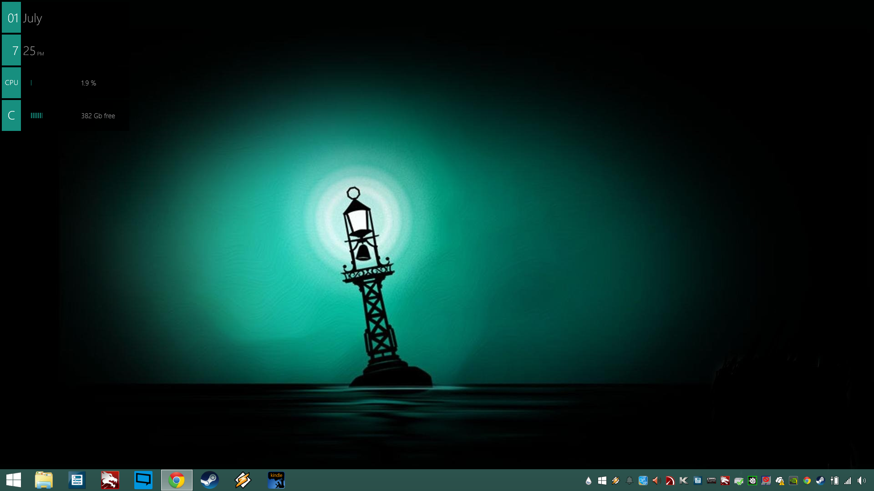Click the CPU usage widget tile

coord(11,83)
